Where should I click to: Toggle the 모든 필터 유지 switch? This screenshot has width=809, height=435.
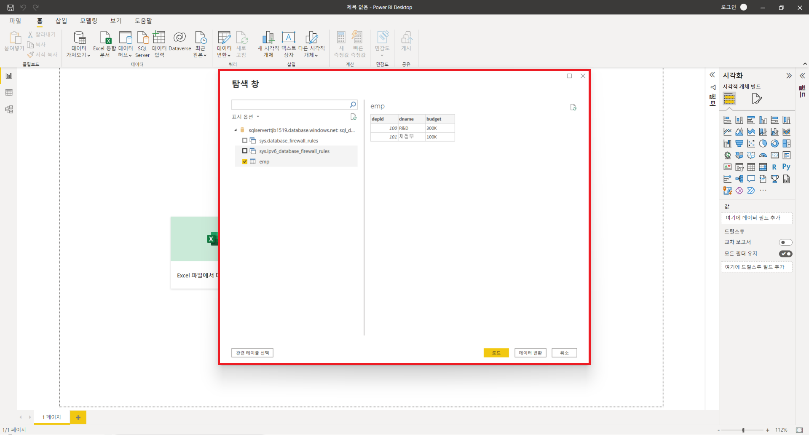[x=786, y=254]
